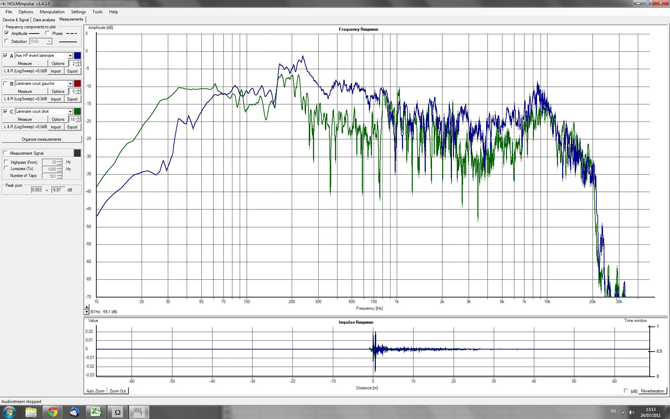Screen dimensions: 670x419
Task: Click the dark Measurement Signal color swatch
Action: click(x=77, y=153)
